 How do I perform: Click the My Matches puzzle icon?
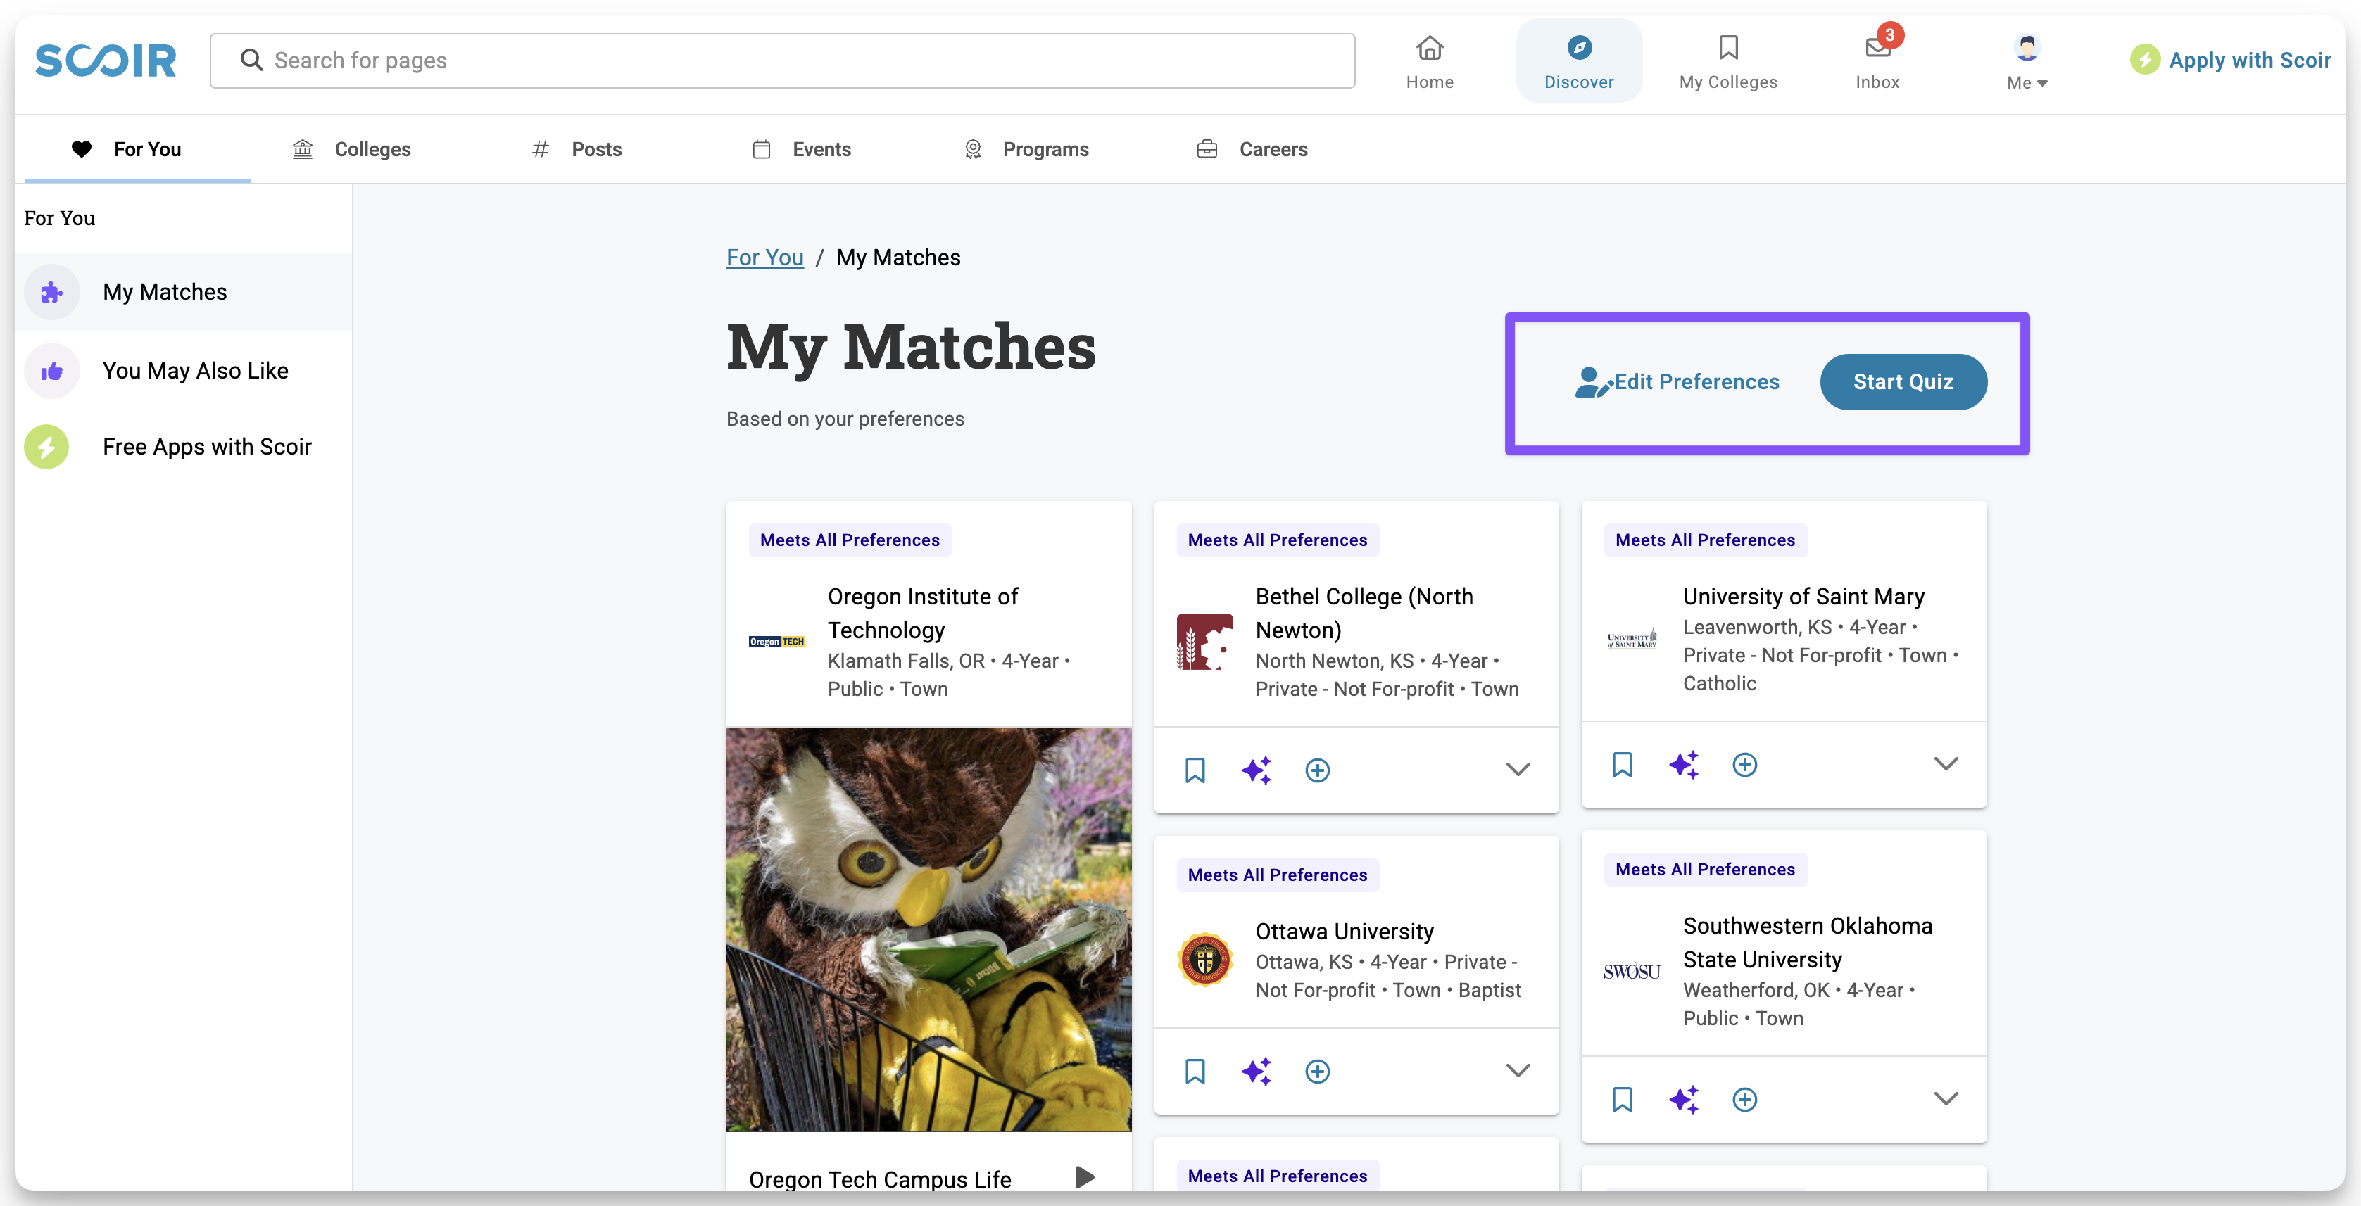[x=51, y=292]
